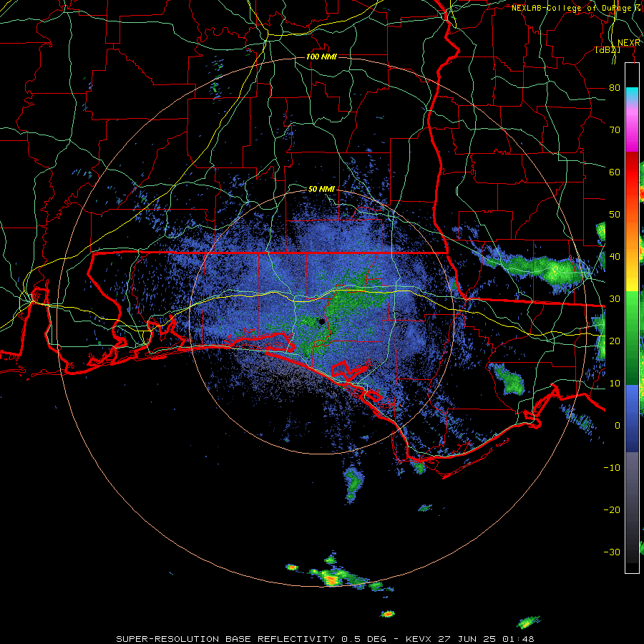Image resolution: width=644 pixels, height=644 pixels.
Task: Click the -30 value on dBZ scale
Action: pos(612,552)
